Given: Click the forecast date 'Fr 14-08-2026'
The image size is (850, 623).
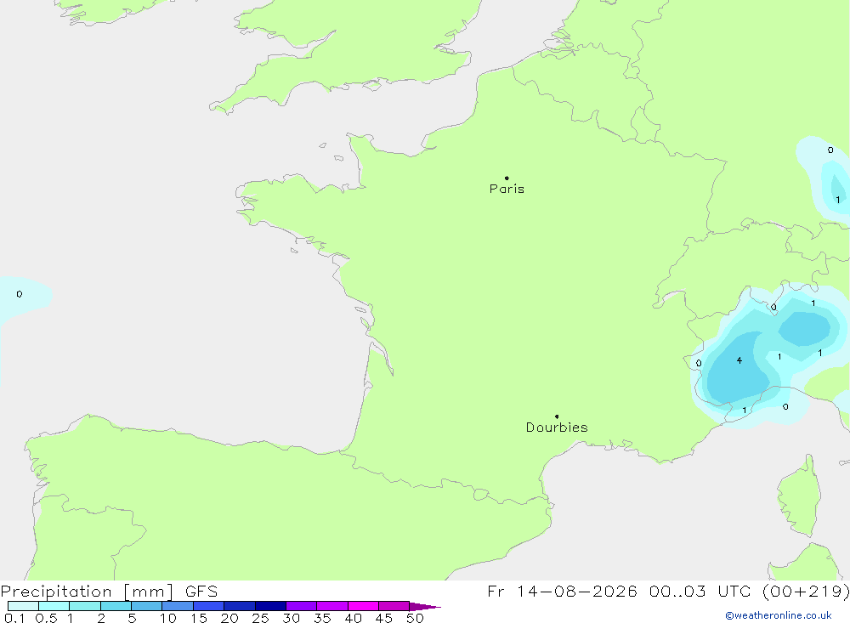Looking at the screenshot, I should click(562, 591).
